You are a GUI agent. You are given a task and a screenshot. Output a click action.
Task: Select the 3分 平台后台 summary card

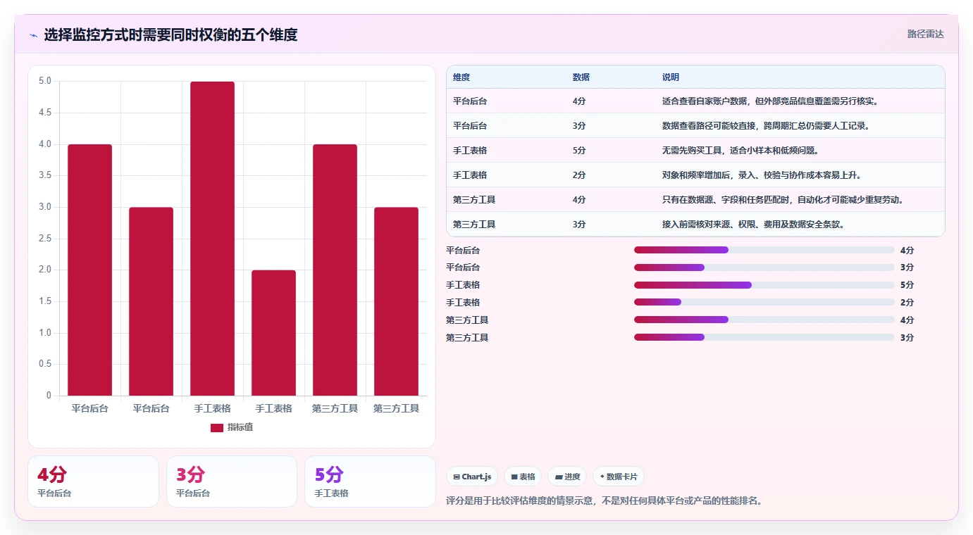click(x=232, y=481)
